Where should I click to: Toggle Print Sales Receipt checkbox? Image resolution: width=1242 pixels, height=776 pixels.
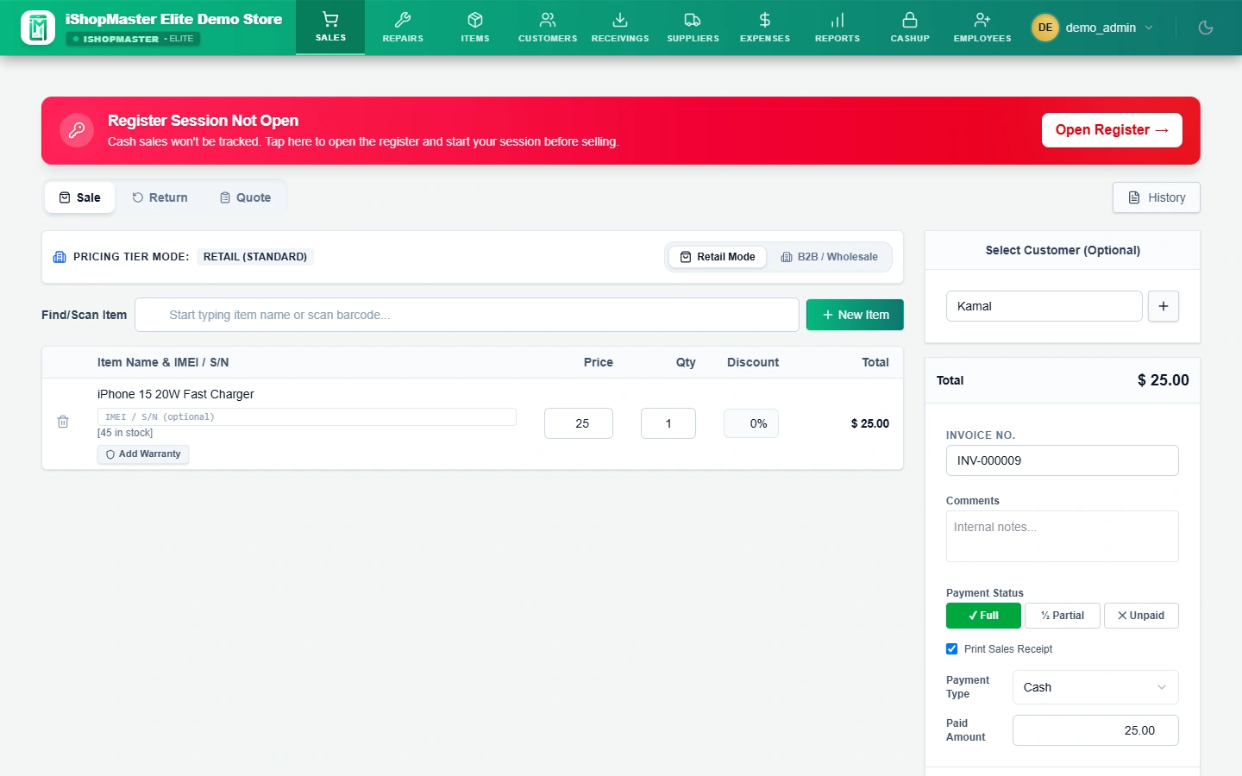click(x=952, y=649)
